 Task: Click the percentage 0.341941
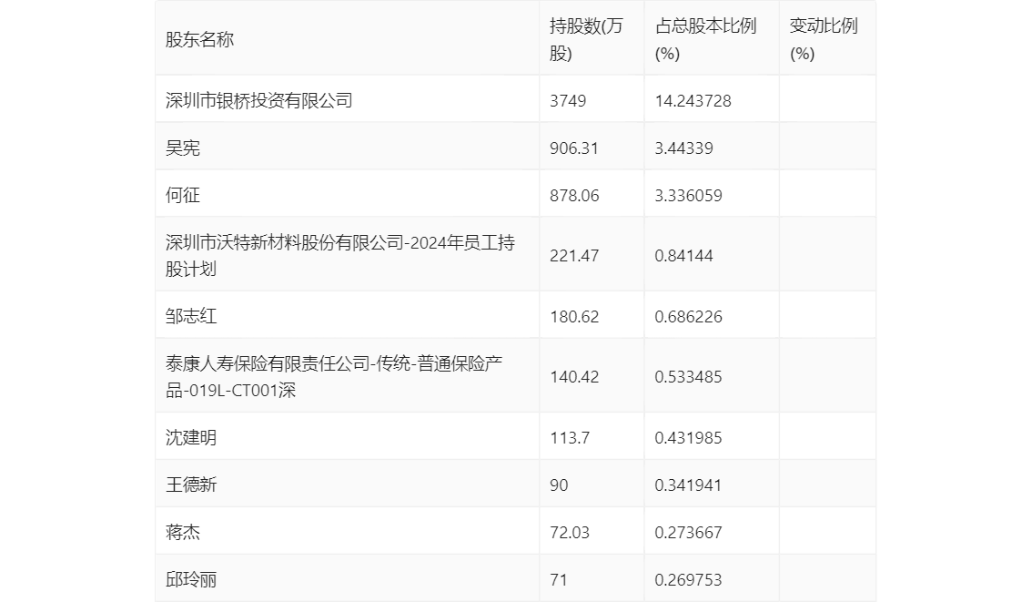point(688,485)
